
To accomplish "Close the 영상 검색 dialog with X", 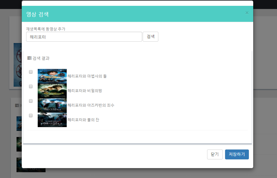I will [x=247, y=13].
